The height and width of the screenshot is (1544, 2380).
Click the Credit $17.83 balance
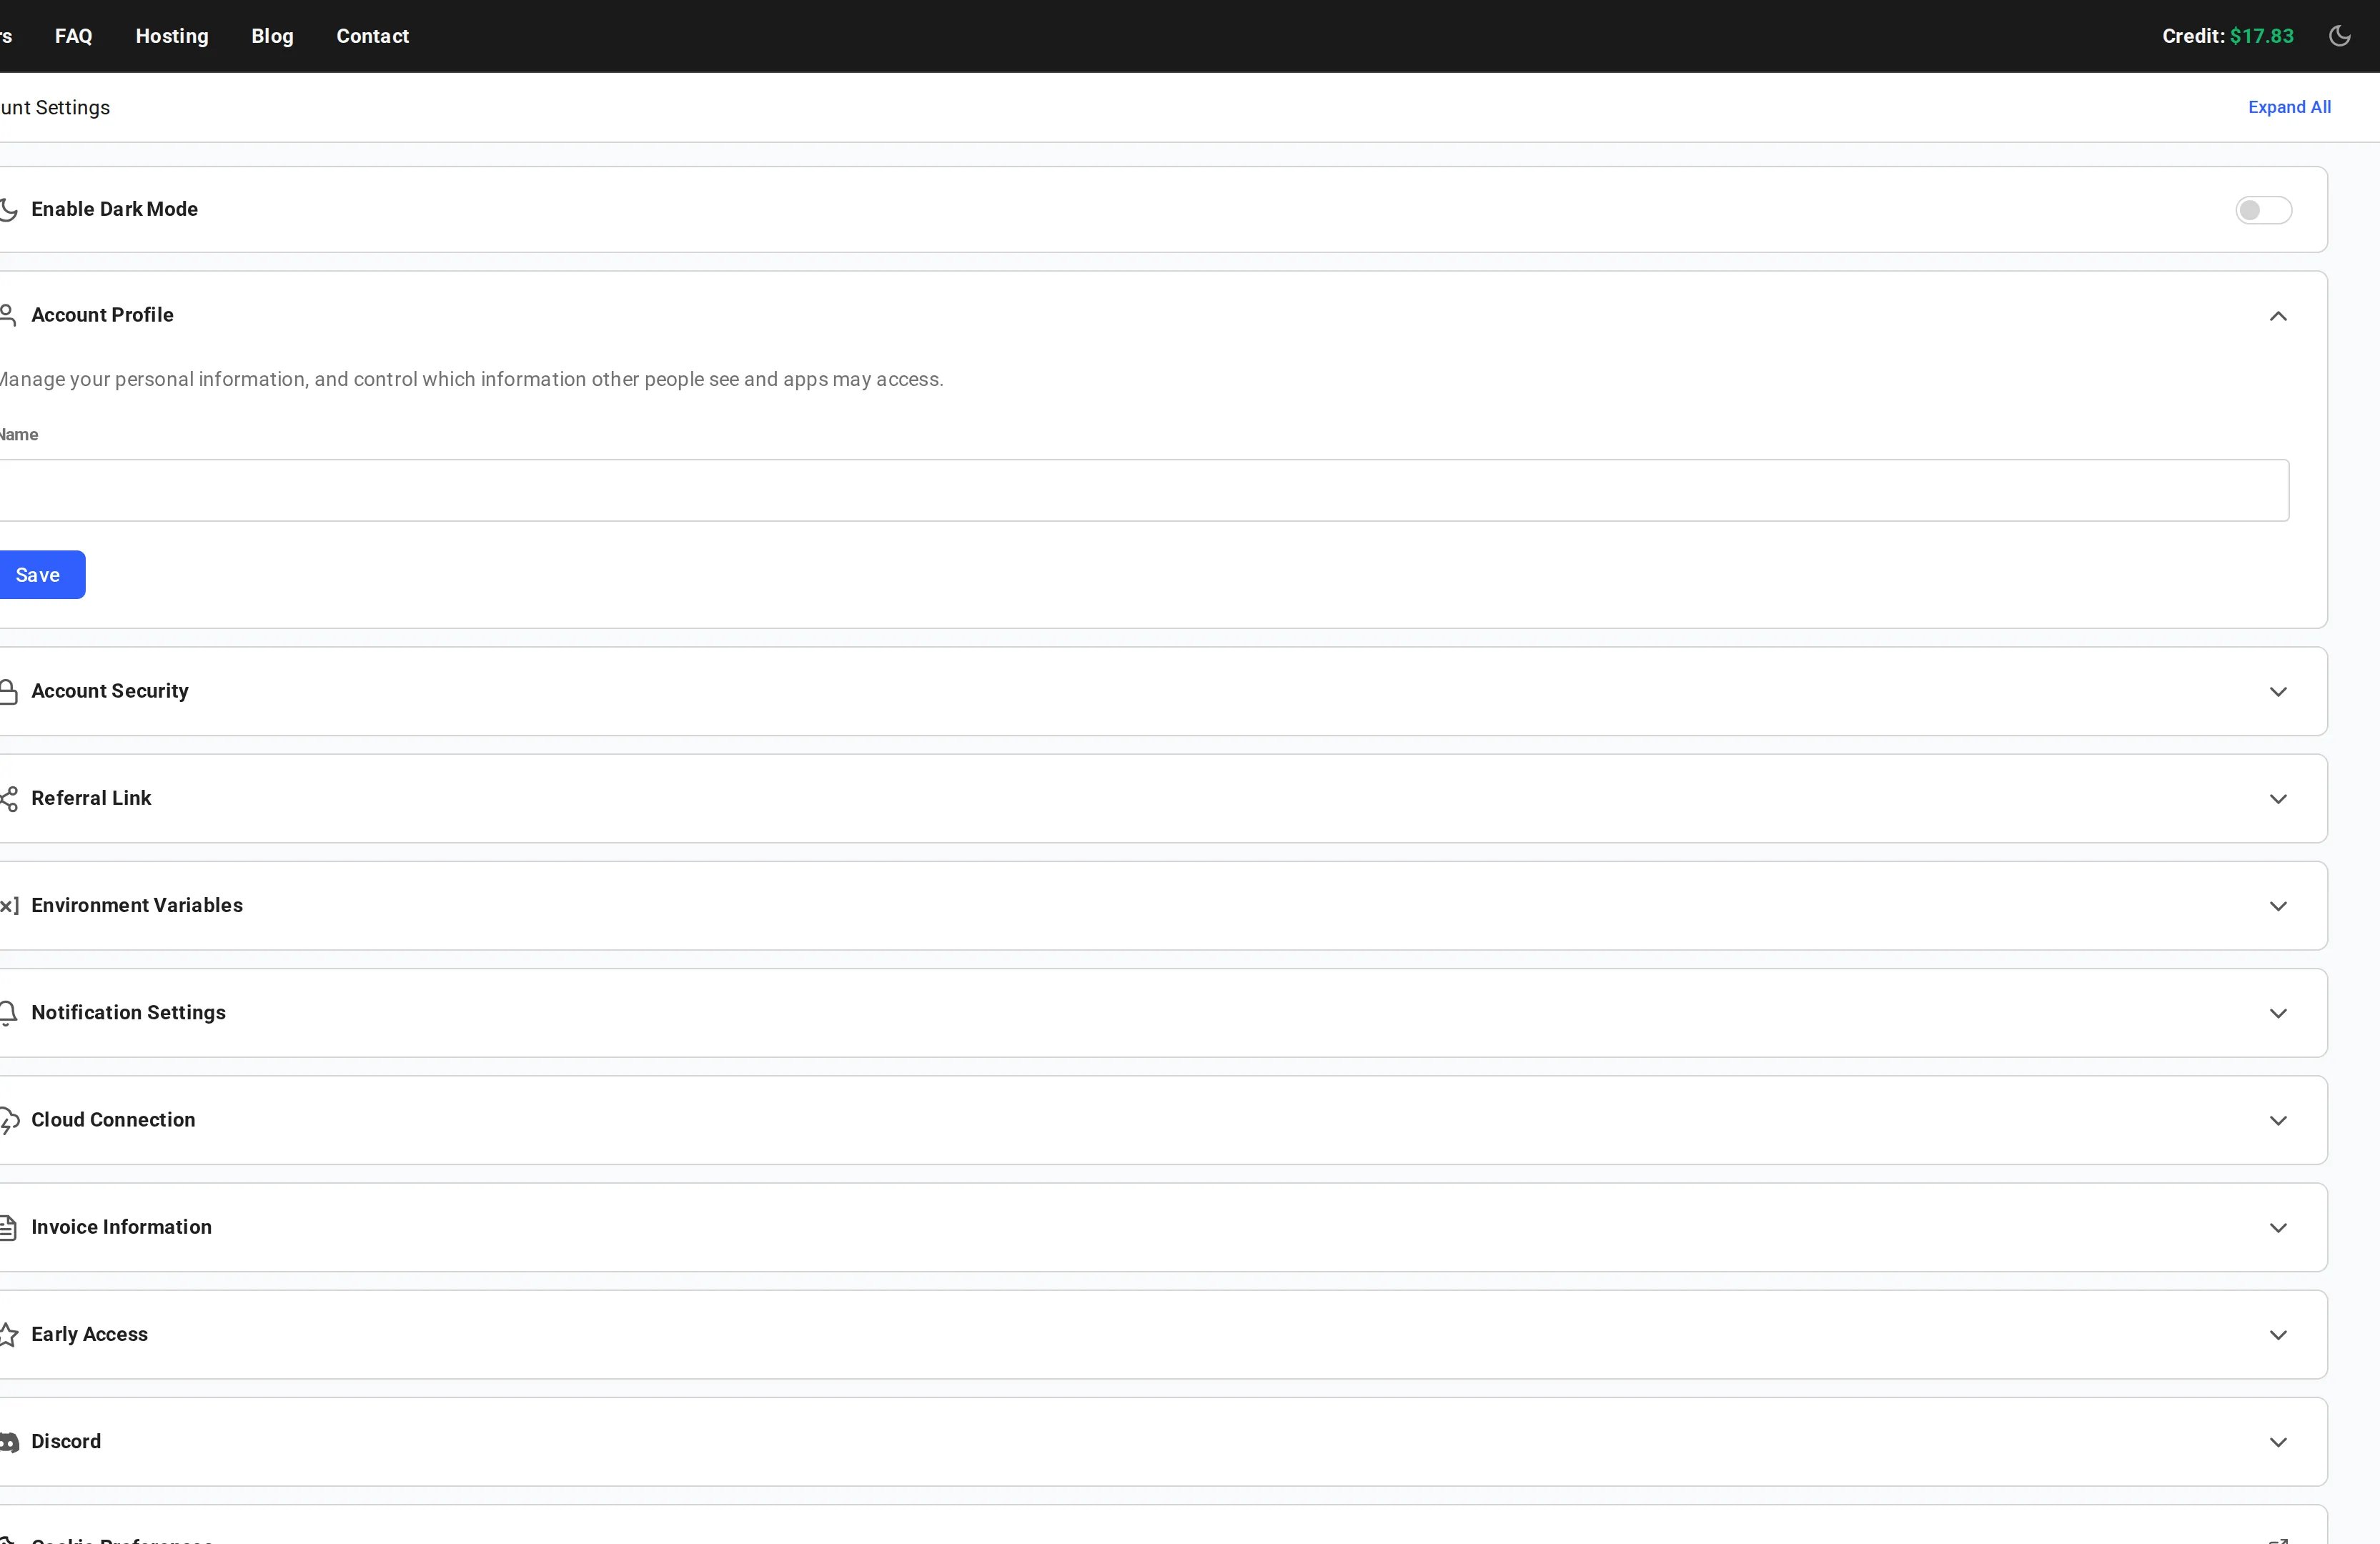tap(2227, 36)
